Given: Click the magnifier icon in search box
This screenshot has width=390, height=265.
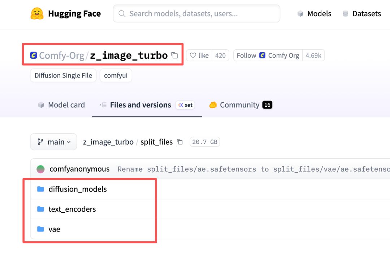Looking at the screenshot, I should tap(122, 14).
